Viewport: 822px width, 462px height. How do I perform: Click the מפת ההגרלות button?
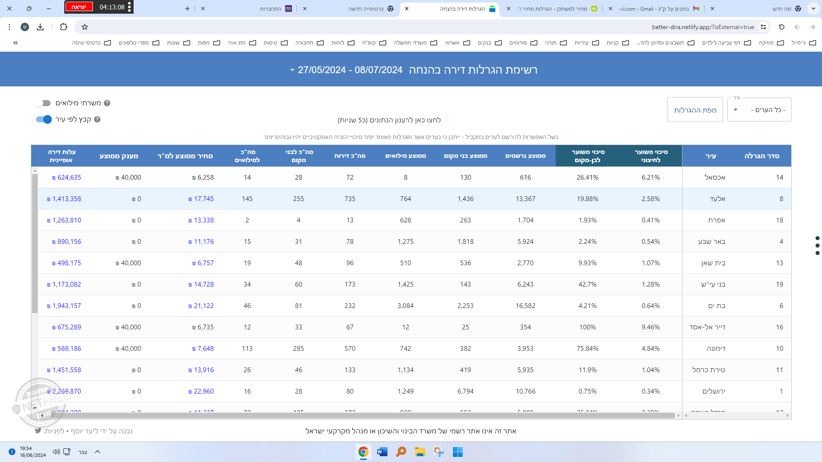pyautogui.click(x=695, y=110)
